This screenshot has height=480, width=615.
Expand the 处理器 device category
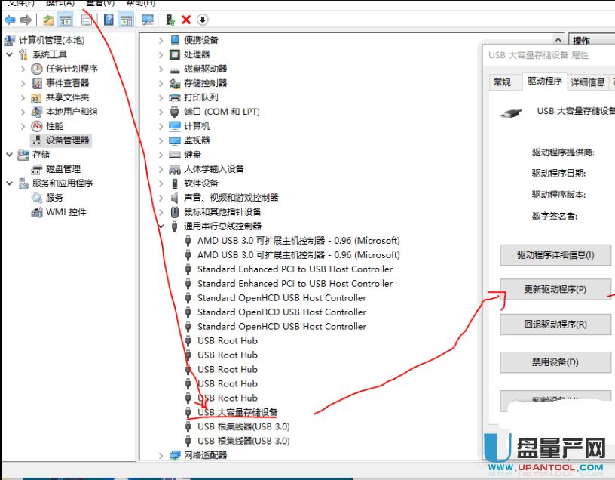[161, 54]
